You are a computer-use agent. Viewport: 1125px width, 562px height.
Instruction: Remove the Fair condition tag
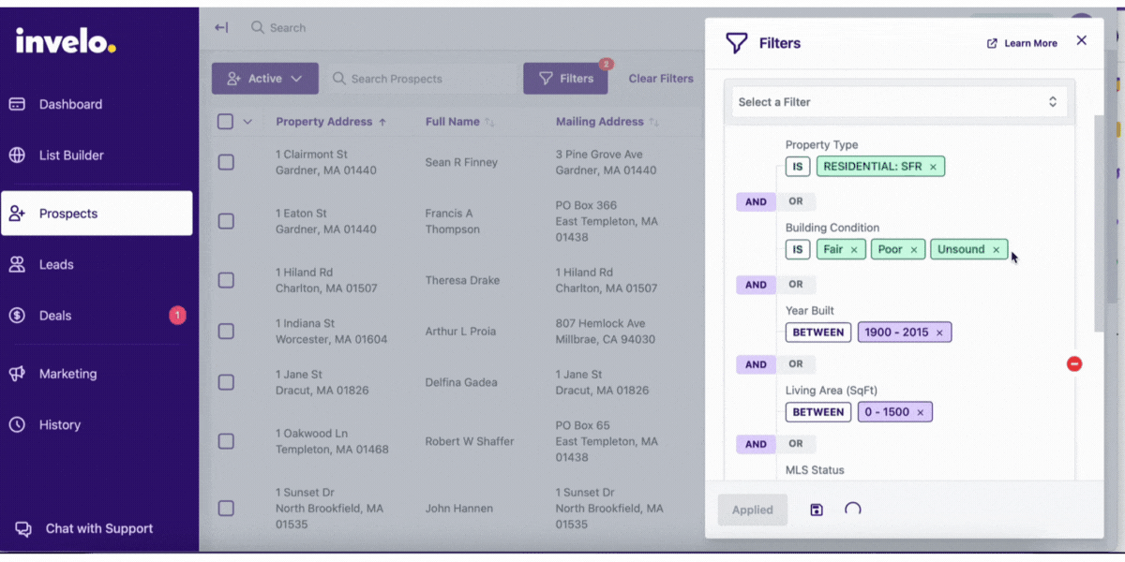point(854,250)
